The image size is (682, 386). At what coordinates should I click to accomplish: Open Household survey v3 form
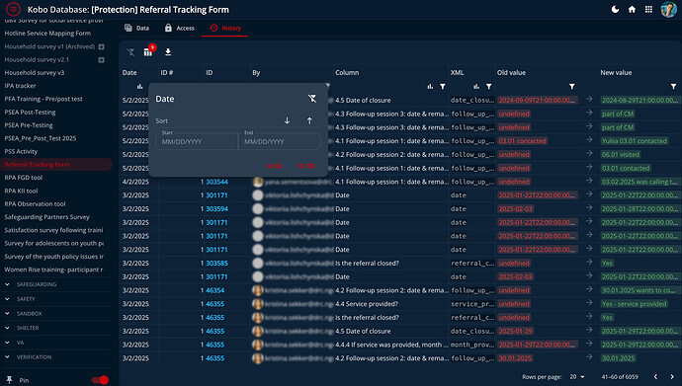(35, 72)
